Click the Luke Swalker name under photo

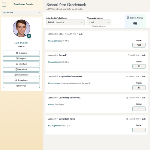pyautogui.click(x=21, y=43)
